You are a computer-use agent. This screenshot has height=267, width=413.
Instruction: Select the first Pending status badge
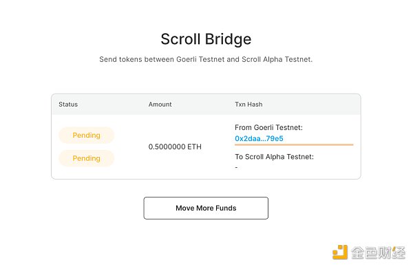tap(87, 136)
